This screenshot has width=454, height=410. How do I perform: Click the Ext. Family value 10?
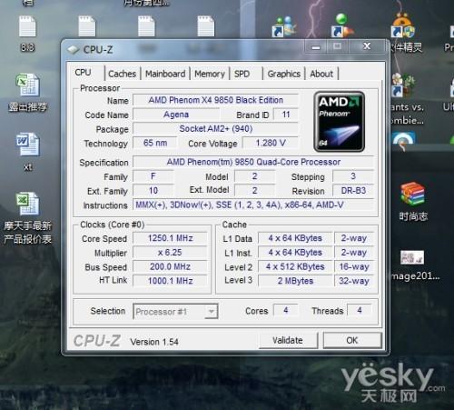pos(153,191)
